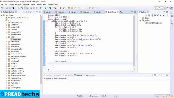Open the Source menu

11,4
